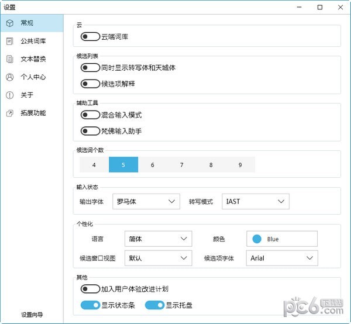Image resolution: width=351 pixels, height=324 pixels.
Task: Open 设置向导 at sidebar bottom
Action: click(x=32, y=315)
